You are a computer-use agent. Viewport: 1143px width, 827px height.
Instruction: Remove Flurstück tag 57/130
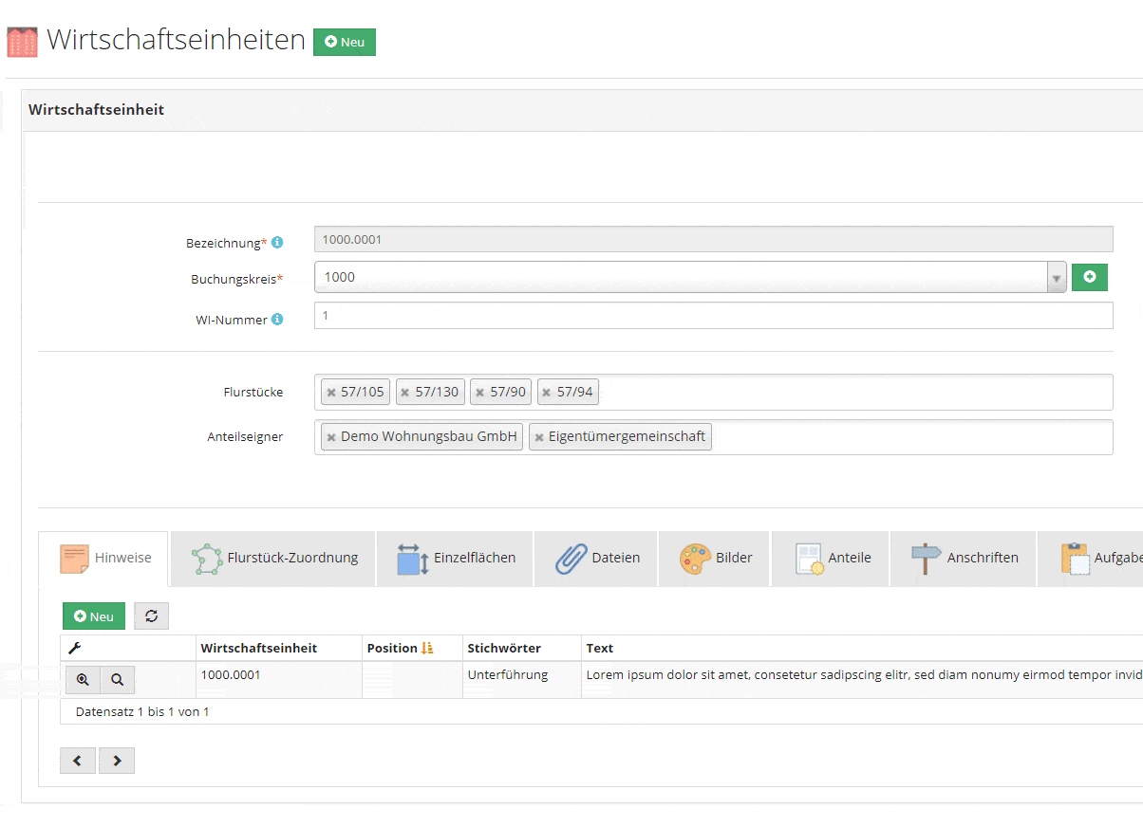point(405,392)
